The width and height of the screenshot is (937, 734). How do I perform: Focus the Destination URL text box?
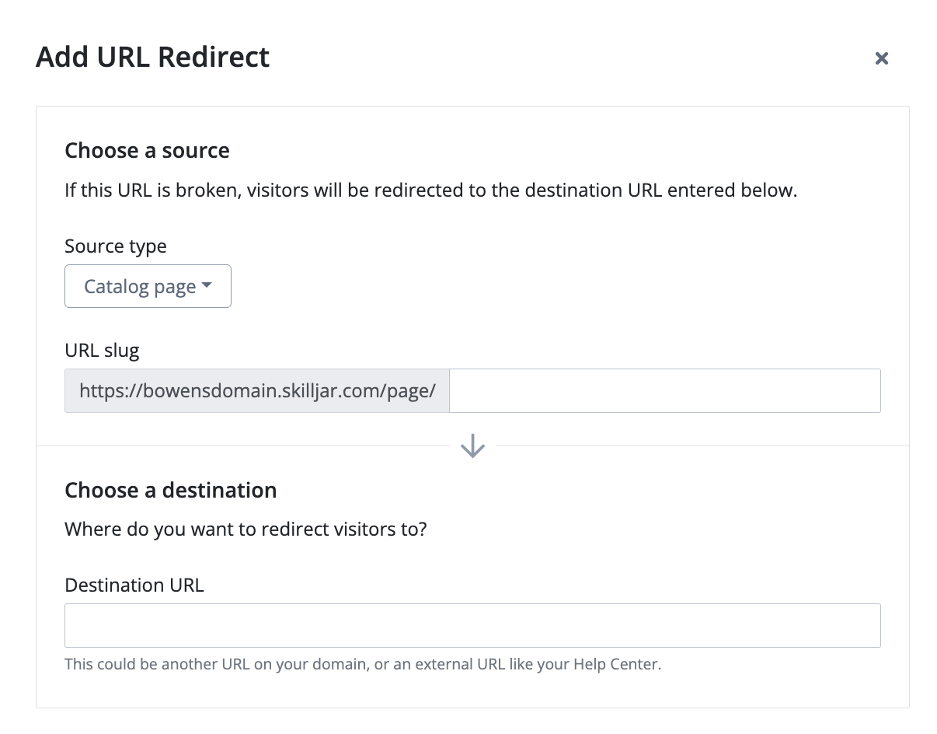click(472, 625)
